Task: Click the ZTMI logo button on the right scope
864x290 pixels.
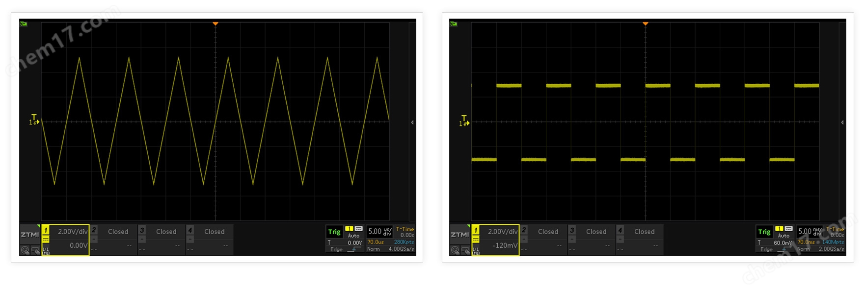Action: pos(459,235)
